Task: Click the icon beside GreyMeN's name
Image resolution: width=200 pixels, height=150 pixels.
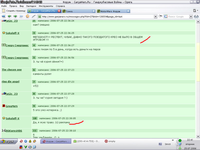Action: tap(4, 106)
